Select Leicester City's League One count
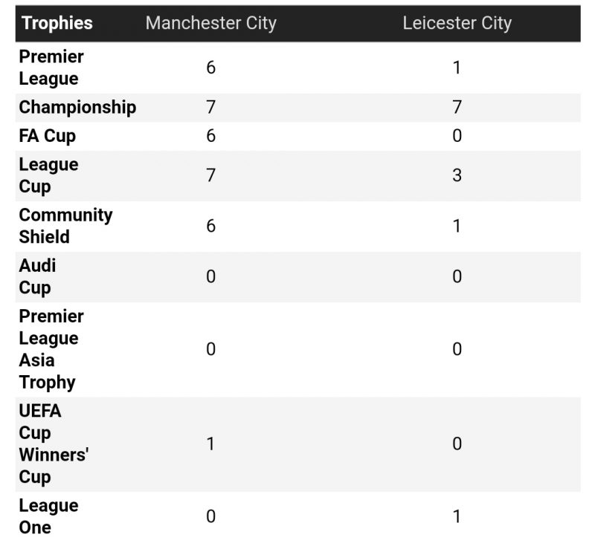 click(457, 516)
